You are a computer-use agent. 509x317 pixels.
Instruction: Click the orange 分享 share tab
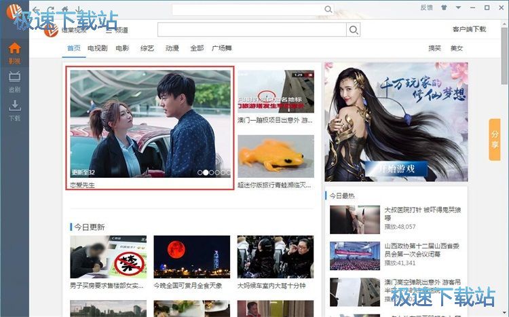point(494,139)
